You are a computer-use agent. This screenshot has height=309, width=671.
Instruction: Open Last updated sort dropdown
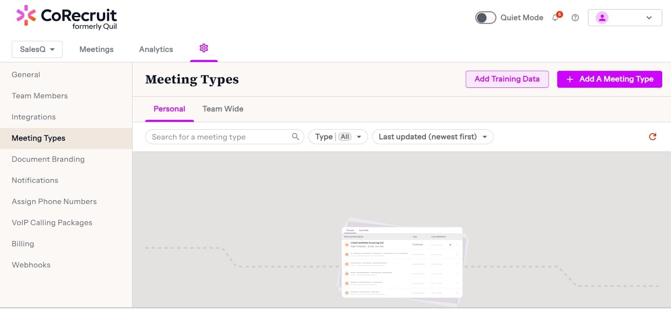(433, 137)
